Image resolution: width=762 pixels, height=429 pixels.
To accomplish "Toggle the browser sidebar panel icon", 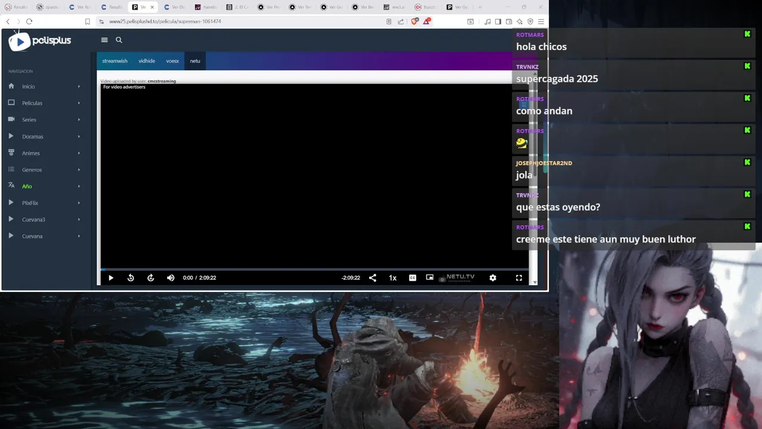I will 498,21.
